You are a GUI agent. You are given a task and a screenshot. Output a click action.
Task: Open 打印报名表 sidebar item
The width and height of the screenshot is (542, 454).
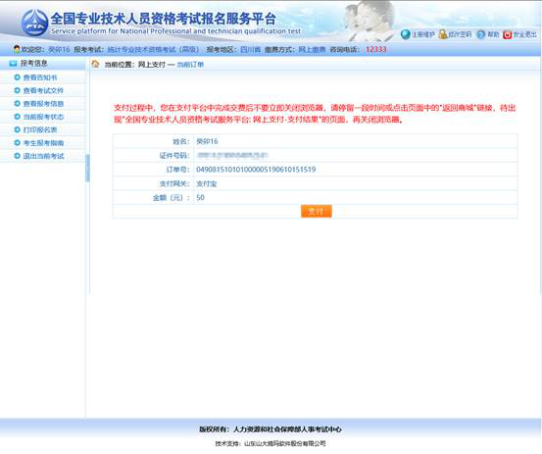[40, 129]
